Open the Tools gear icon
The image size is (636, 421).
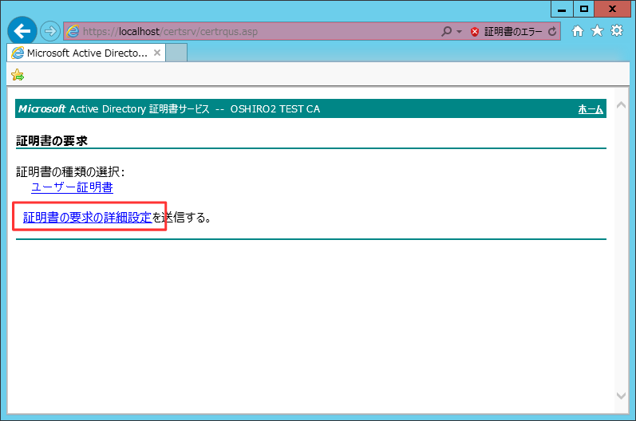[x=617, y=31]
